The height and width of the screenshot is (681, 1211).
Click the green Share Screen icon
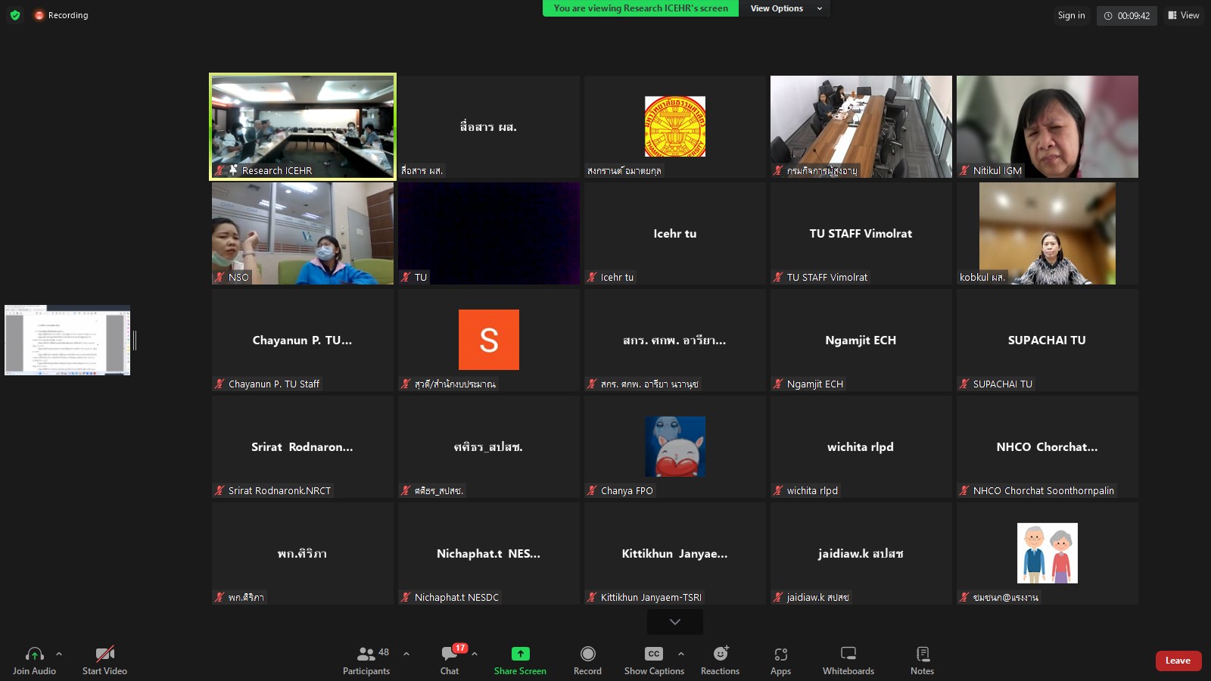click(x=521, y=654)
